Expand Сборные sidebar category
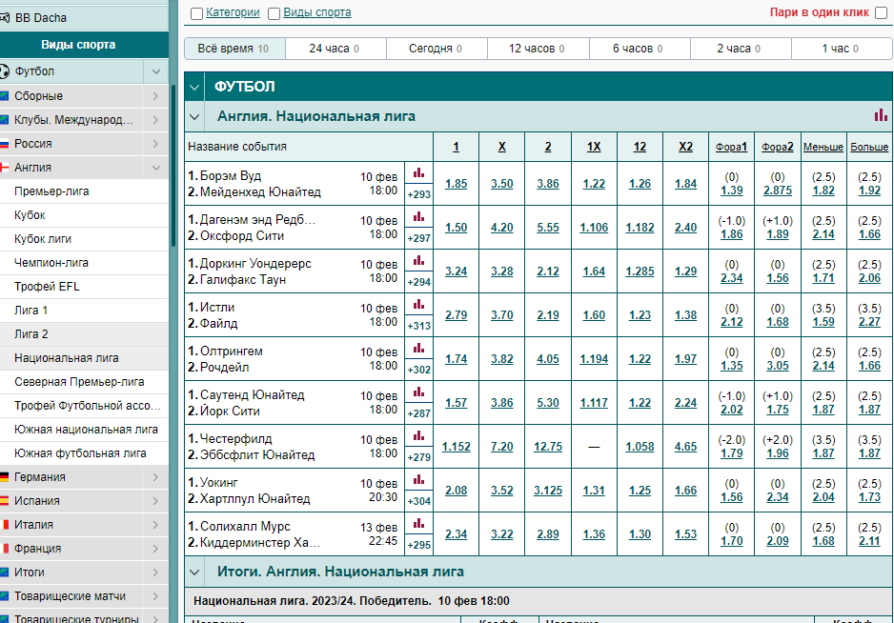Screen dimensions: 894x623 [155, 96]
